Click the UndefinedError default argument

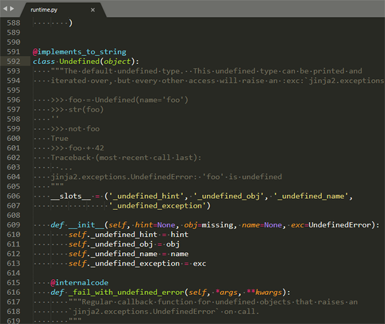pos(340,225)
